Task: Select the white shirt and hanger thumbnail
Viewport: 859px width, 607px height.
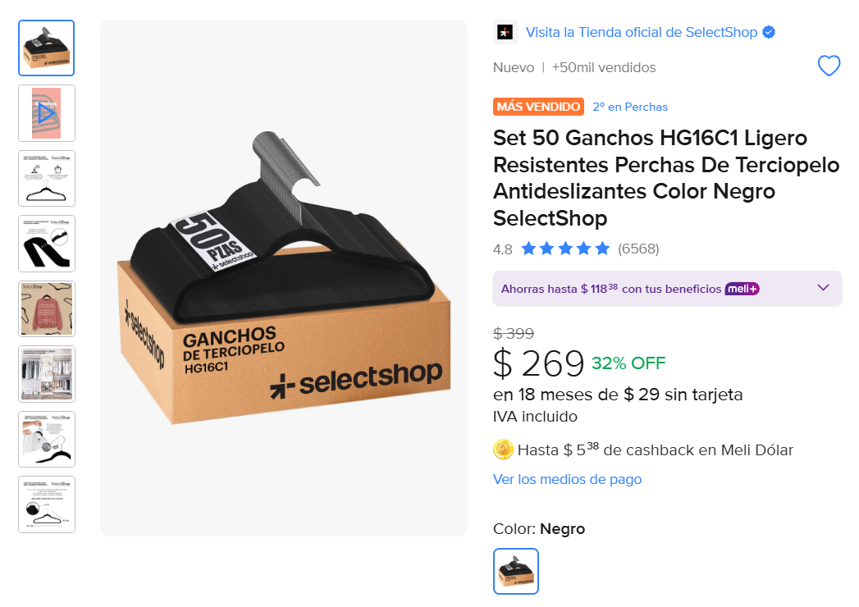Action: click(x=47, y=439)
